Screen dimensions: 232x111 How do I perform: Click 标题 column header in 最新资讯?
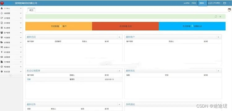(x=128, y=75)
